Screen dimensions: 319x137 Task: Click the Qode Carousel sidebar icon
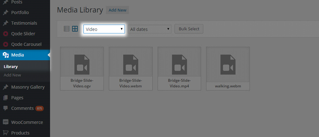pos(6,44)
